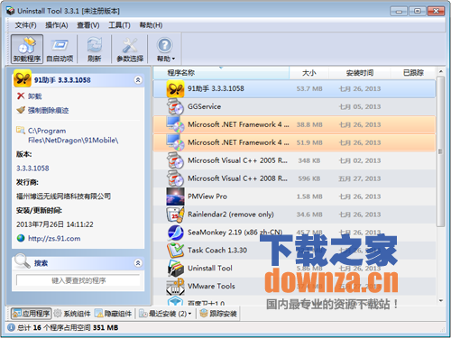The image size is (451, 338).
Task: Select the GGService program name
Action: [205, 106]
